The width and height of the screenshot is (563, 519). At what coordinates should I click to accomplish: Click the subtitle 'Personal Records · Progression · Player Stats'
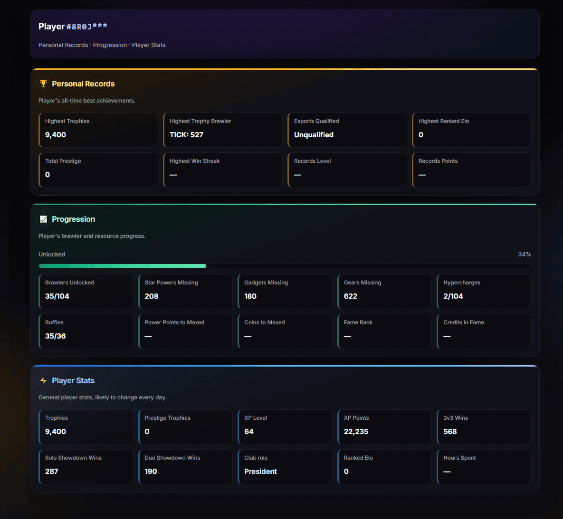pos(102,45)
